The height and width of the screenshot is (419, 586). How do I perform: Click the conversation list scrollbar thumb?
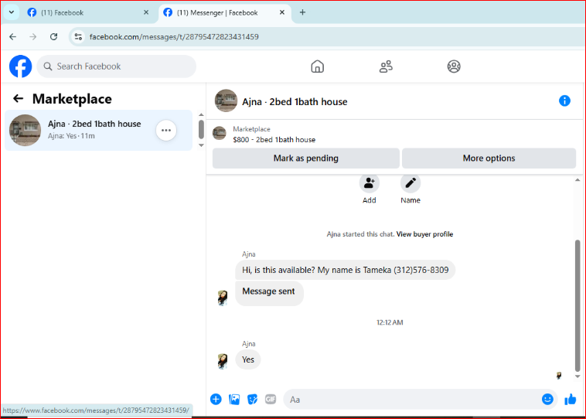pyautogui.click(x=201, y=129)
